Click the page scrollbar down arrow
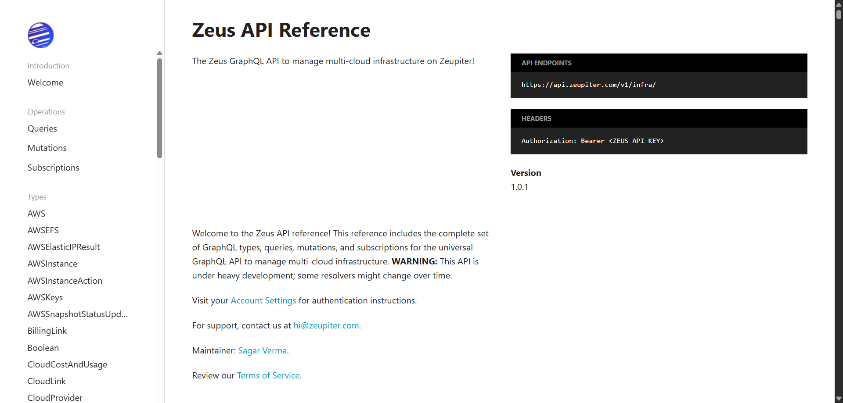Screen dimensions: 843x403 click(x=839, y=399)
